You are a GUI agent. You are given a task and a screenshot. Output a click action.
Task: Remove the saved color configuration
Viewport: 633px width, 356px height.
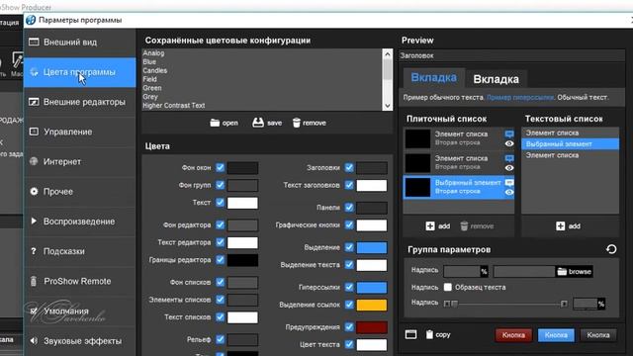coord(310,123)
